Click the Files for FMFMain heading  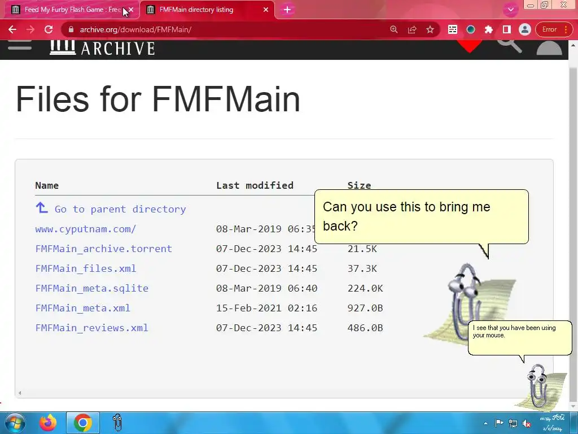pos(158,99)
